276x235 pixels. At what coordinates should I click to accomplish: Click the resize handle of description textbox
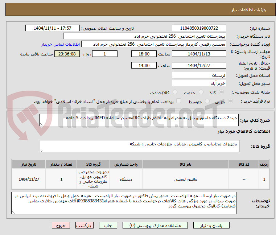point(41,124)
